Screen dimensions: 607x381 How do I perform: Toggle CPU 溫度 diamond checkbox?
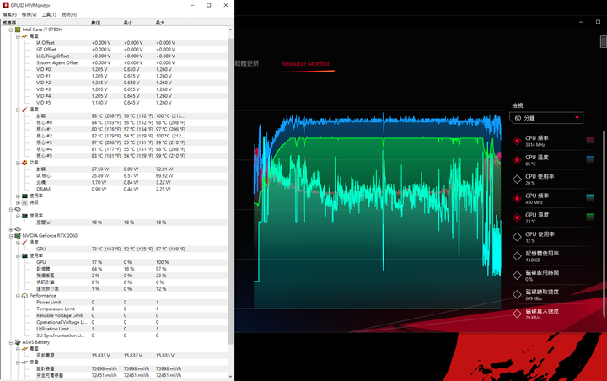tap(517, 160)
